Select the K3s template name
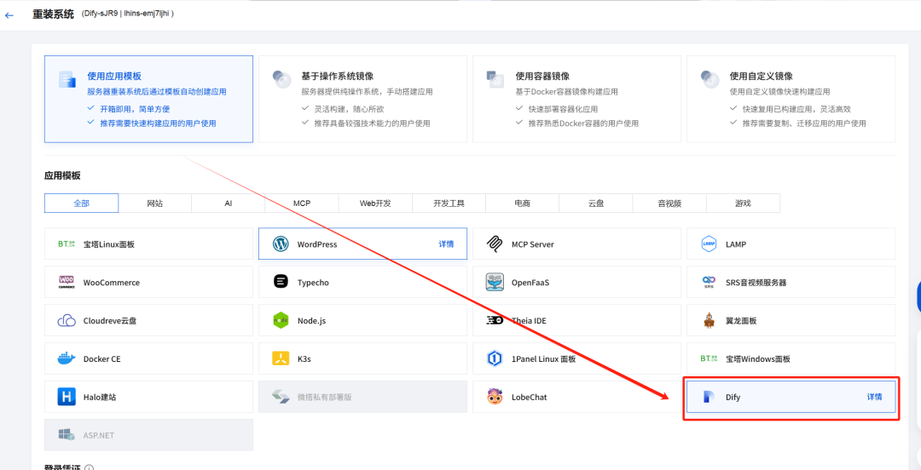 tap(304, 359)
